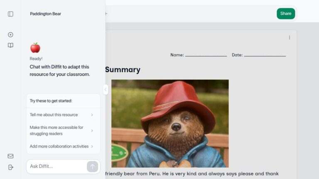The width and height of the screenshot is (319, 179).
Task: Open the mail envelope icon
Action: coord(10,156)
